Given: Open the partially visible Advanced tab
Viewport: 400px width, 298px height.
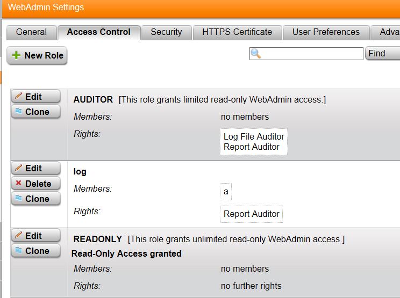Looking at the screenshot, I should pyautogui.click(x=388, y=32).
